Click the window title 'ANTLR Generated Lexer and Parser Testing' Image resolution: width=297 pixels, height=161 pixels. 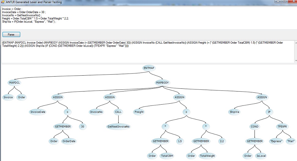(x=34, y=2)
